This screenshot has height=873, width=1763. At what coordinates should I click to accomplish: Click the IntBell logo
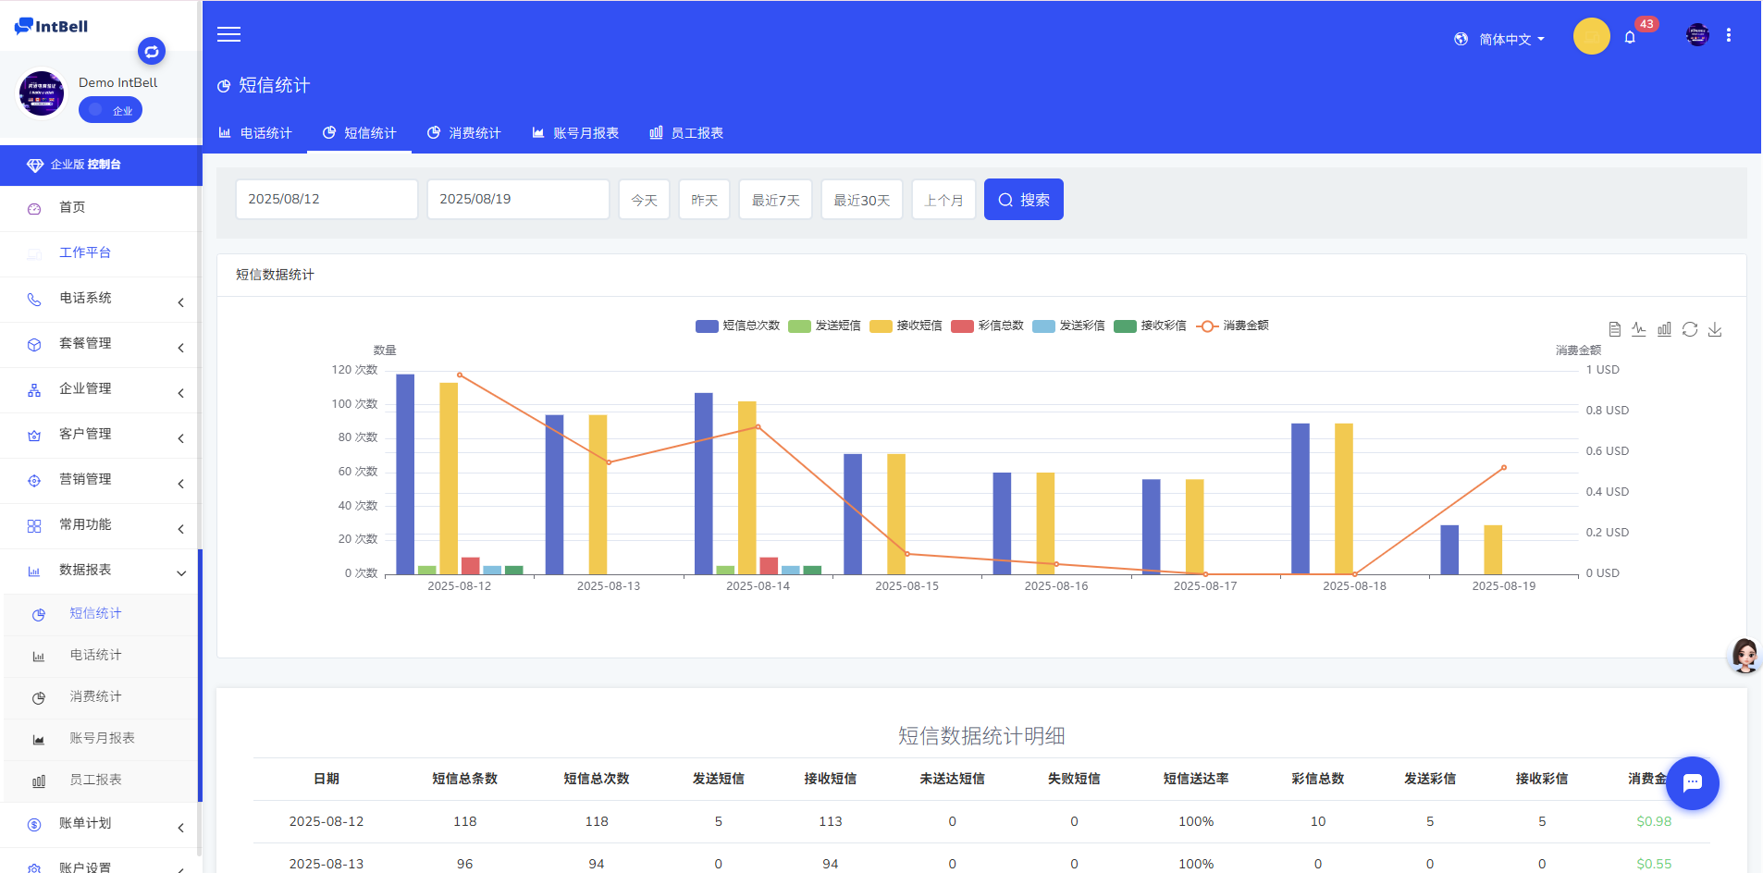pyautogui.click(x=52, y=26)
